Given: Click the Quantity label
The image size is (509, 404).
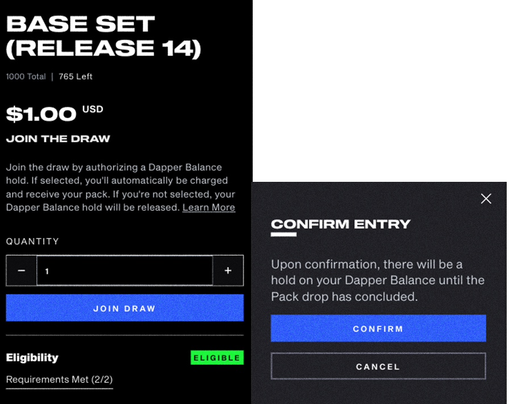Looking at the screenshot, I should point(32,241).
